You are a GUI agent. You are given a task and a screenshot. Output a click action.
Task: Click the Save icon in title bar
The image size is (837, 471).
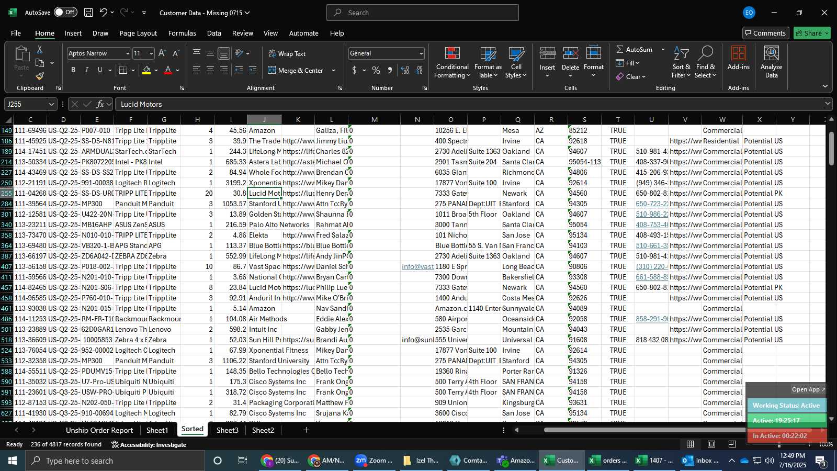pos(88,13)
